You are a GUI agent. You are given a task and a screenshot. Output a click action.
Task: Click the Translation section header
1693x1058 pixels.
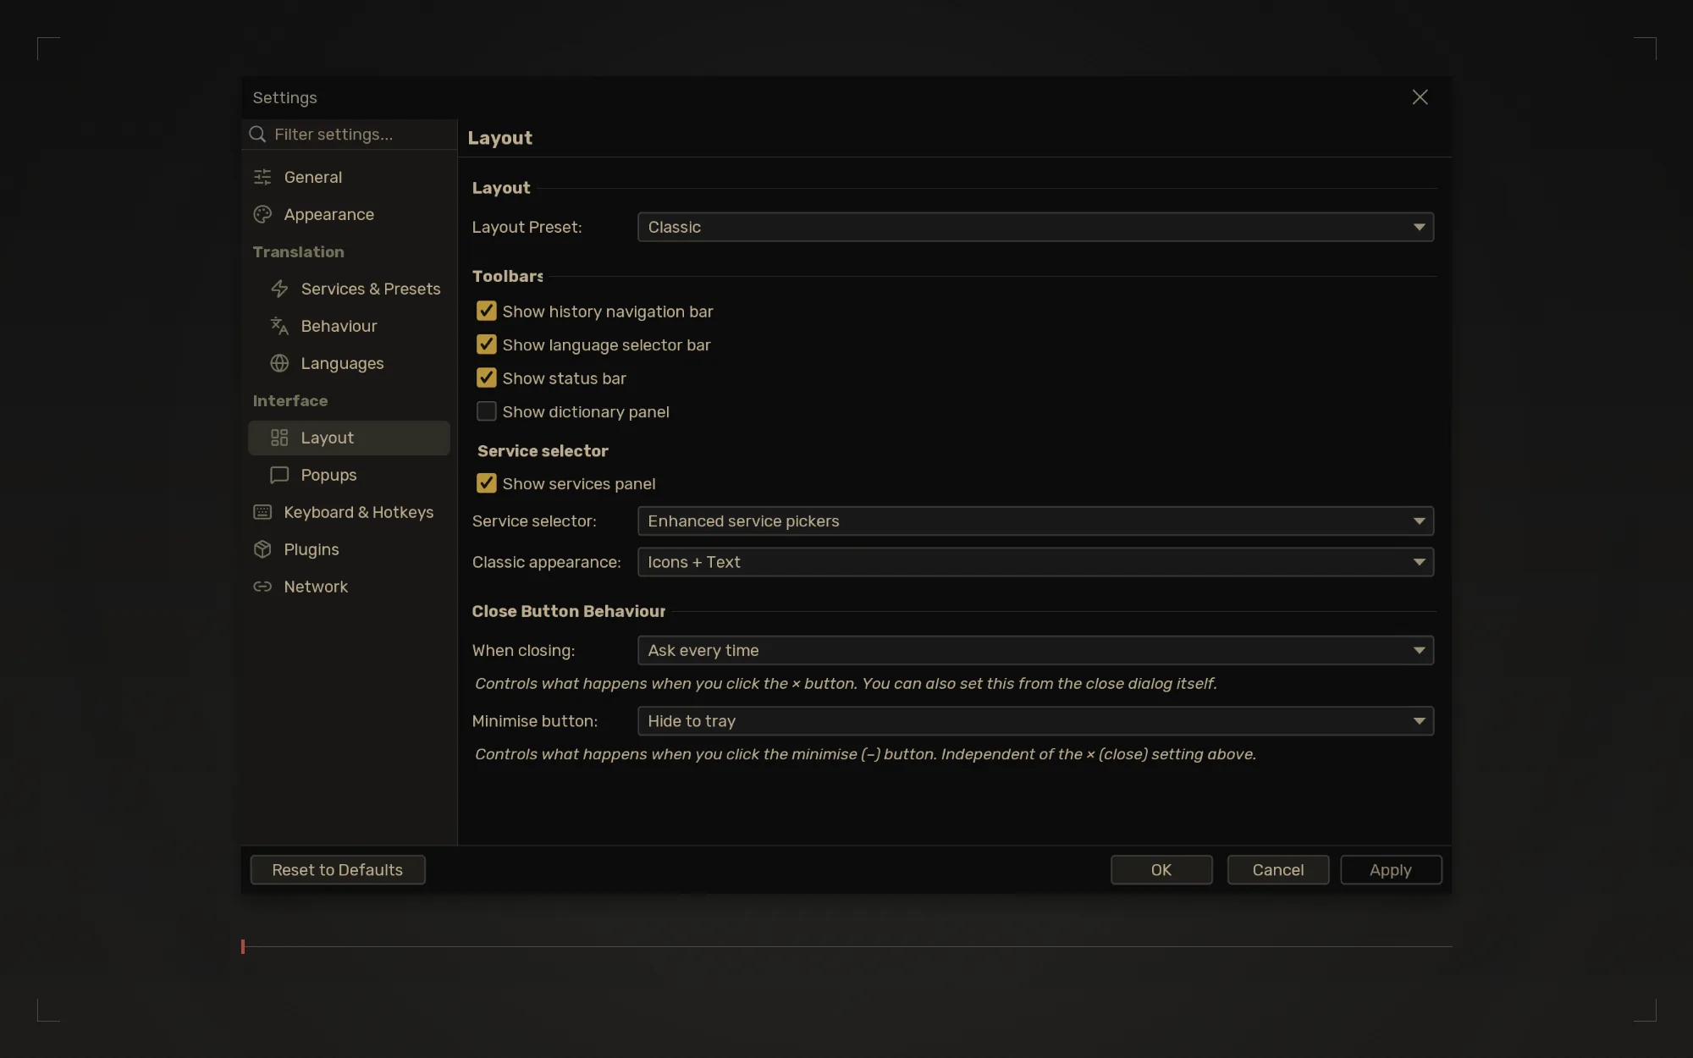(298, 251)
